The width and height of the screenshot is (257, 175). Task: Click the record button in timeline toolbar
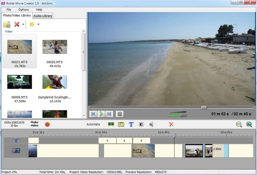(47, 124)
